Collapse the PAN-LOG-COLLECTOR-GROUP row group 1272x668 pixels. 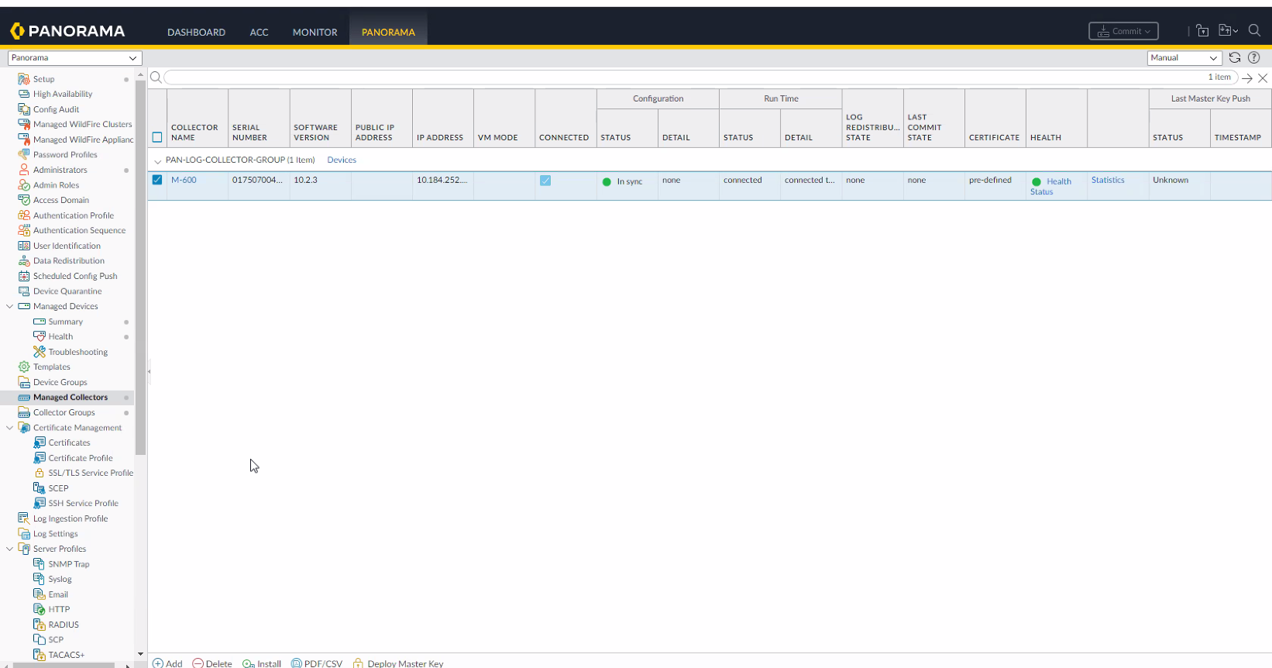pos(158,161)
